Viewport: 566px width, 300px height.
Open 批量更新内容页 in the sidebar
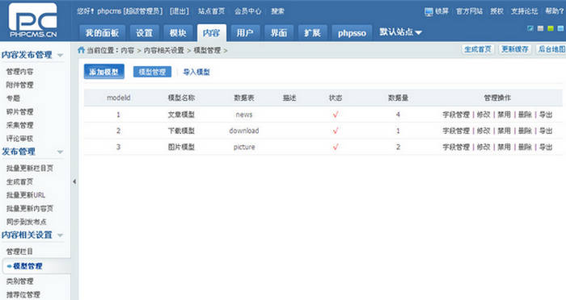(30, 209)
